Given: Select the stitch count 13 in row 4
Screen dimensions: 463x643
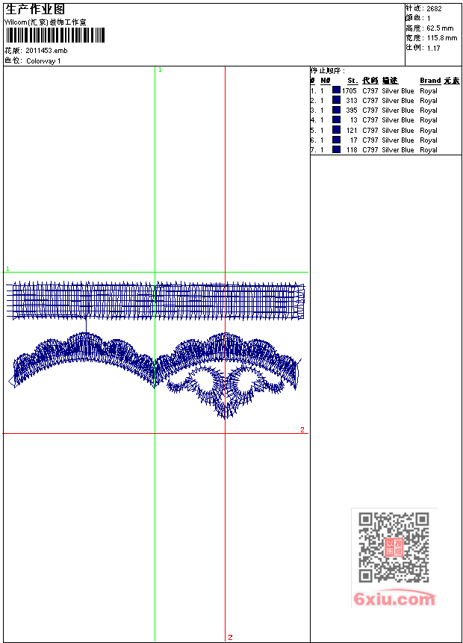Looking at the screenshot, I should click(353, 120).
